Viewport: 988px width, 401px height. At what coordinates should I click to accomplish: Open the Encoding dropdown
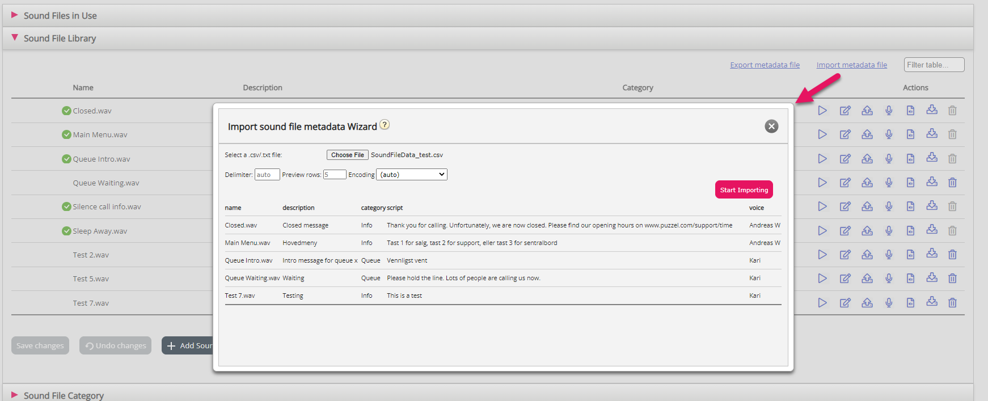[x=412, y=175]
